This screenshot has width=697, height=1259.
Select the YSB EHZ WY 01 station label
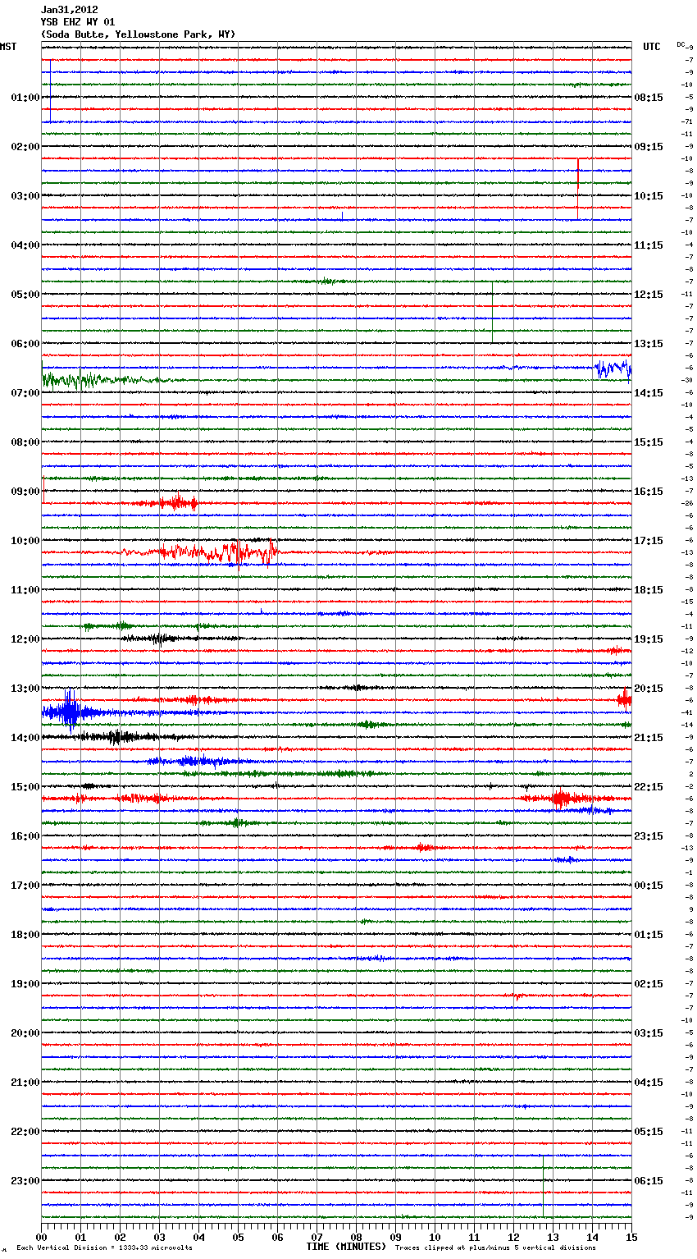click(78, 22)
